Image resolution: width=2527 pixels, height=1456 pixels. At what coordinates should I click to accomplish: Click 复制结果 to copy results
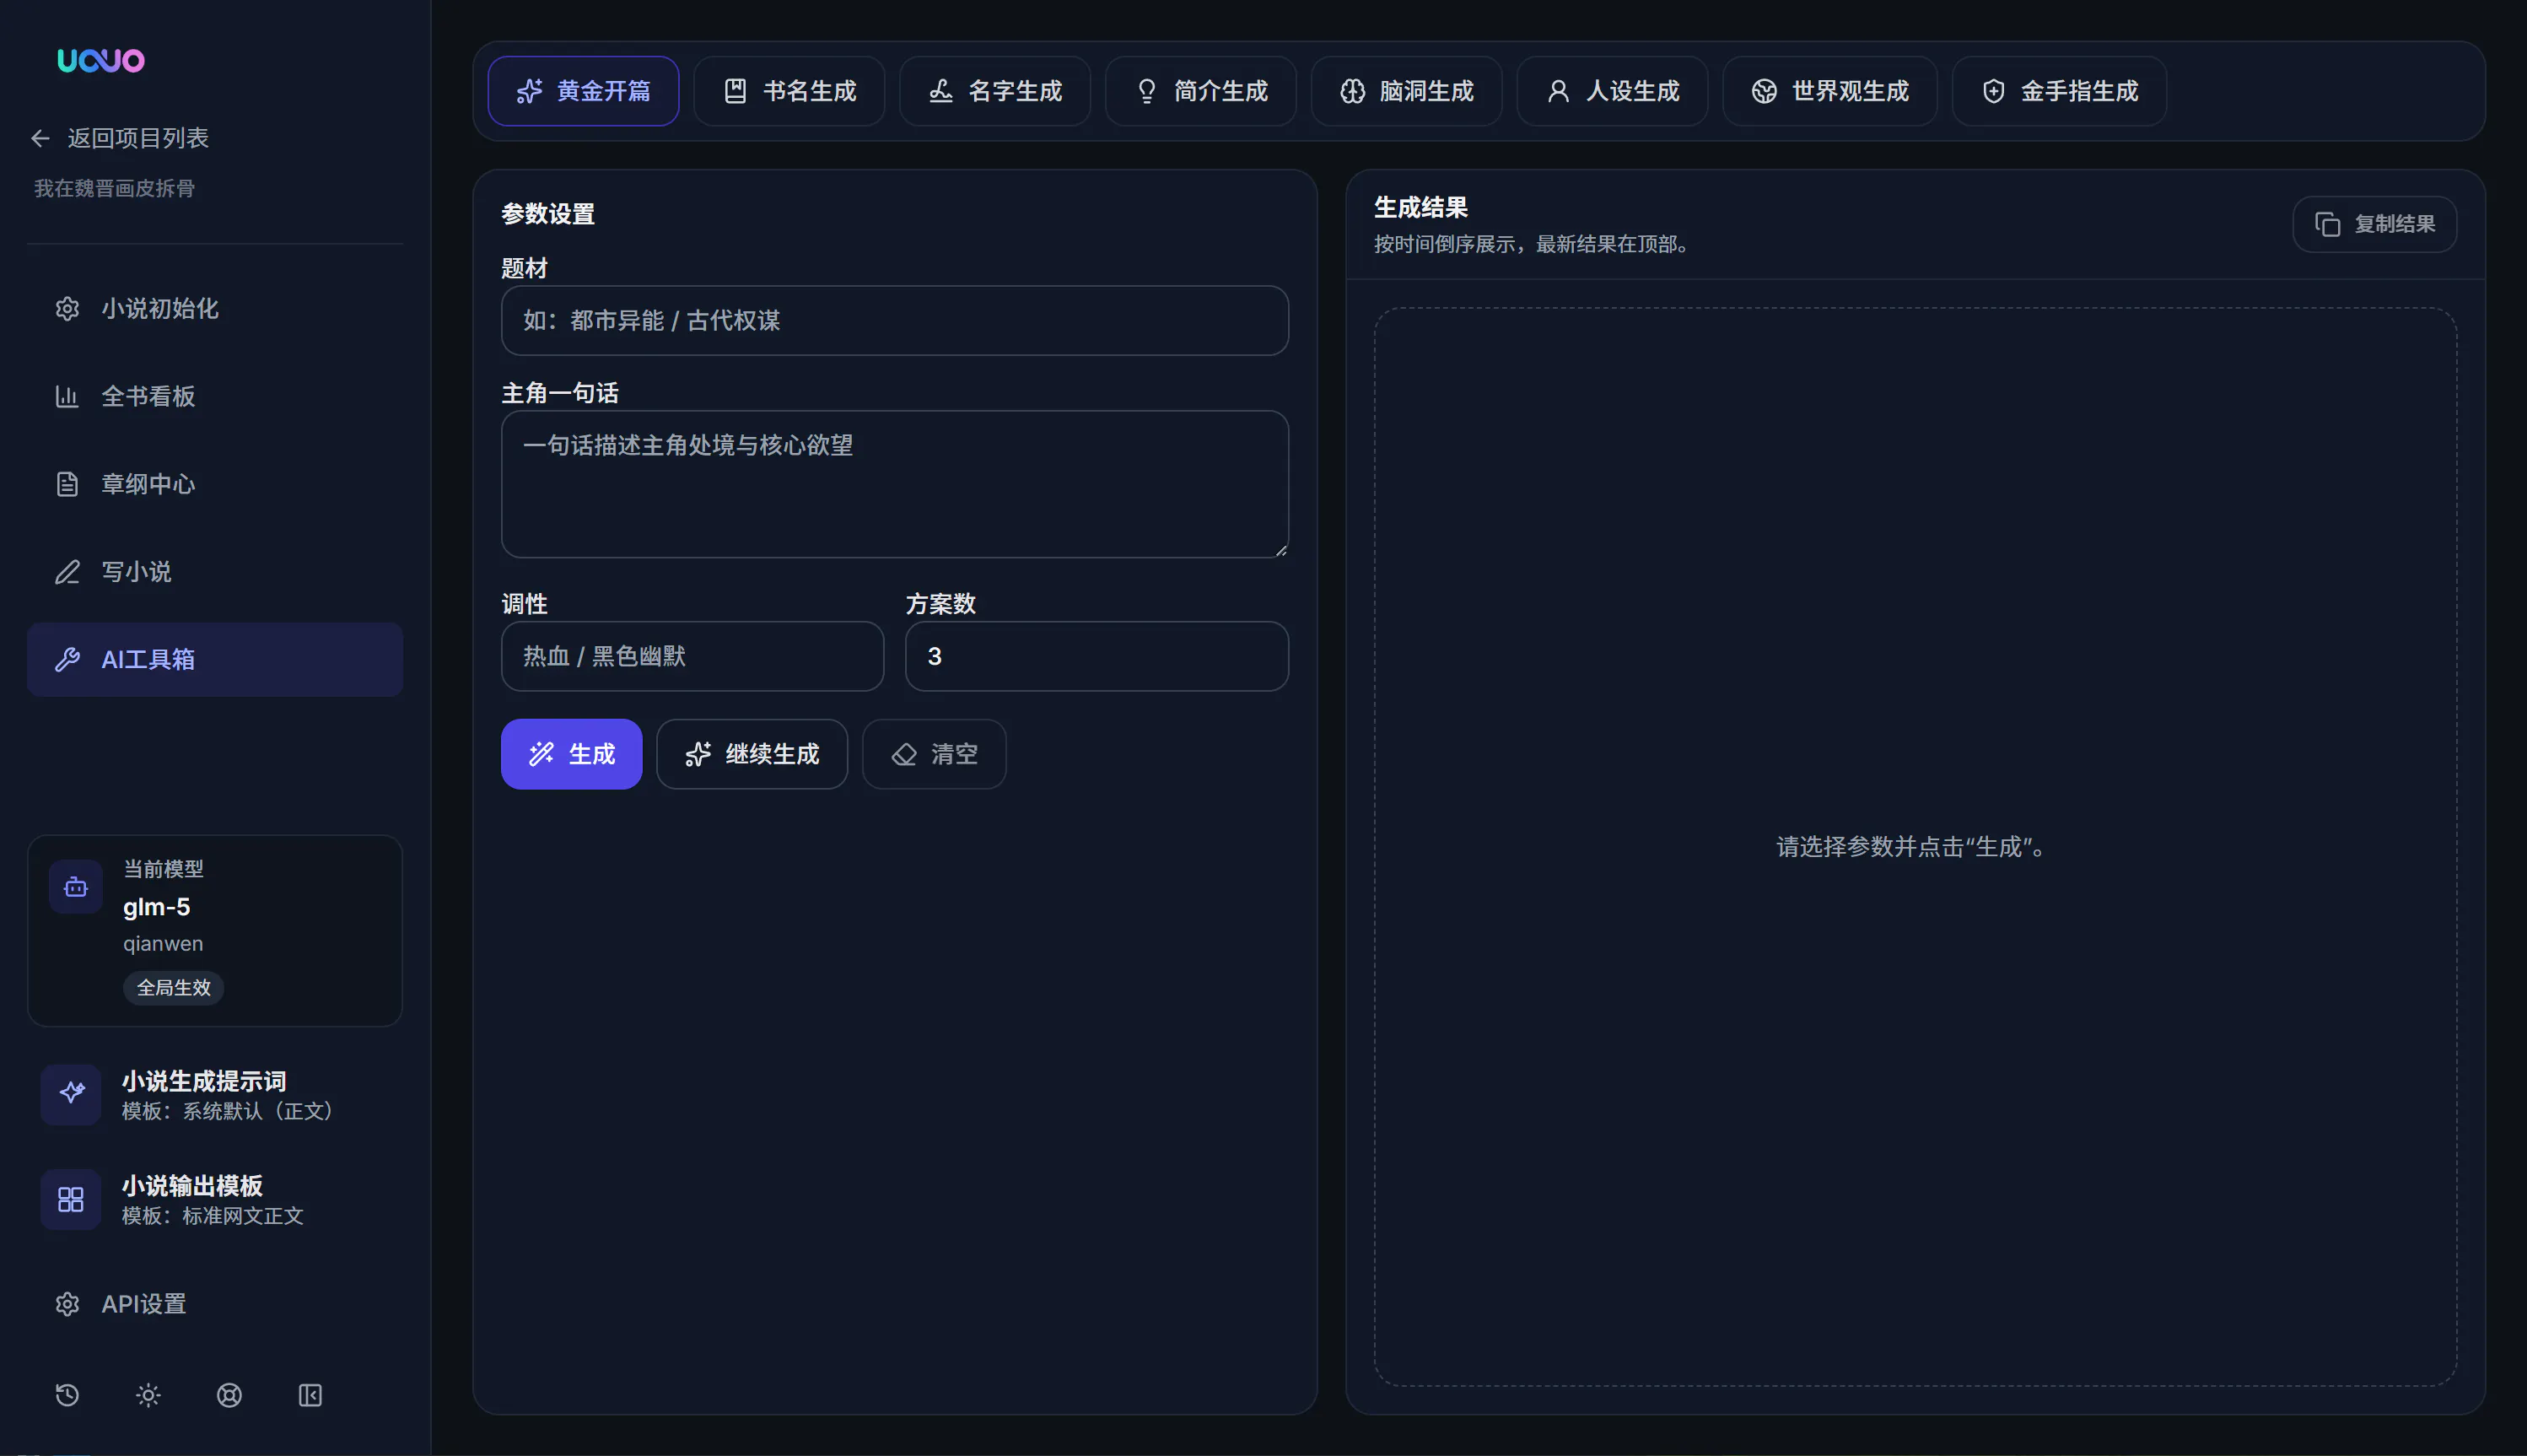(2374, 224)
